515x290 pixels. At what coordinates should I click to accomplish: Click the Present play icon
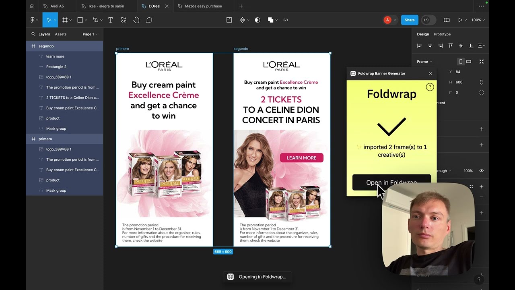point(460,20)
